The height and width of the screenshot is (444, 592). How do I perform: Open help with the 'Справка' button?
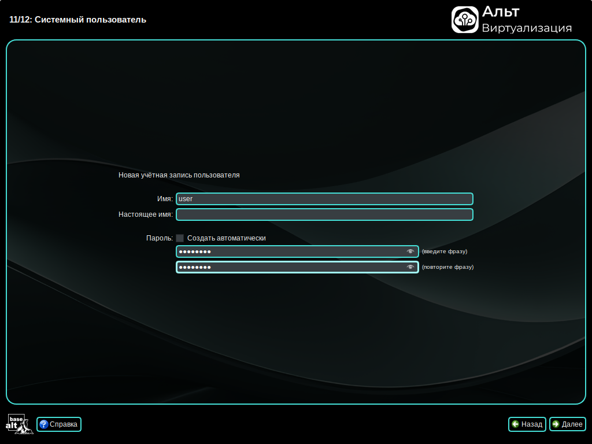(x=59, y=424)
